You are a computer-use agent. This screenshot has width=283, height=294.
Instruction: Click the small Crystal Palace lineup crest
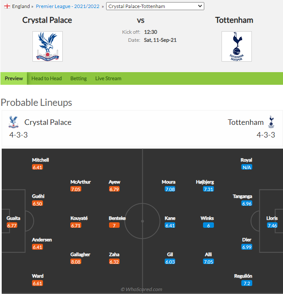(13, 122)
